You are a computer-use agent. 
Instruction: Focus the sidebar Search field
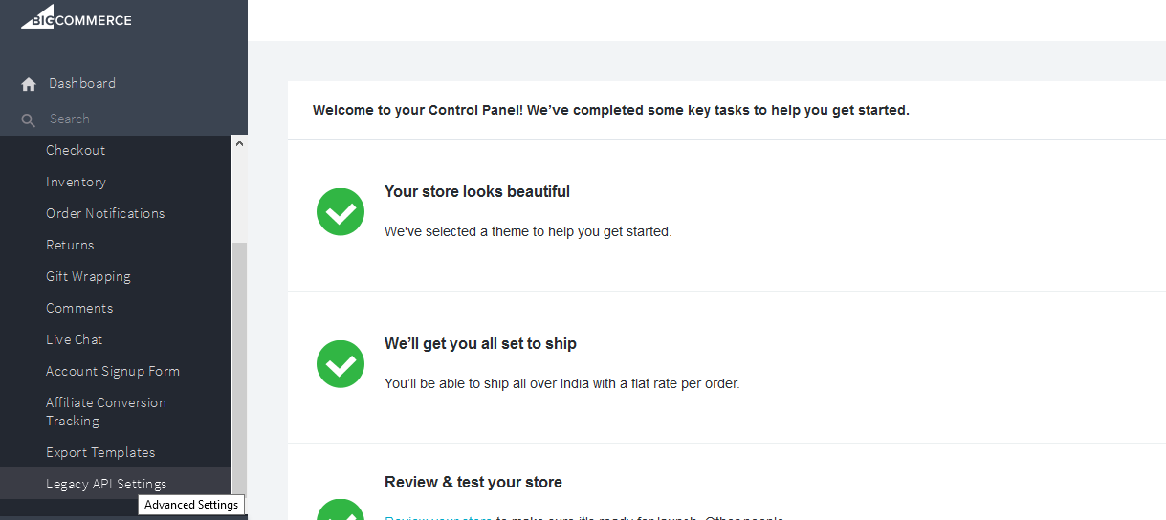123,119
